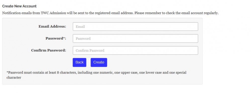The width and height of the screenshot is (251, 93).
Task: Click the asterisk after Password label
Action: (64, 38)
